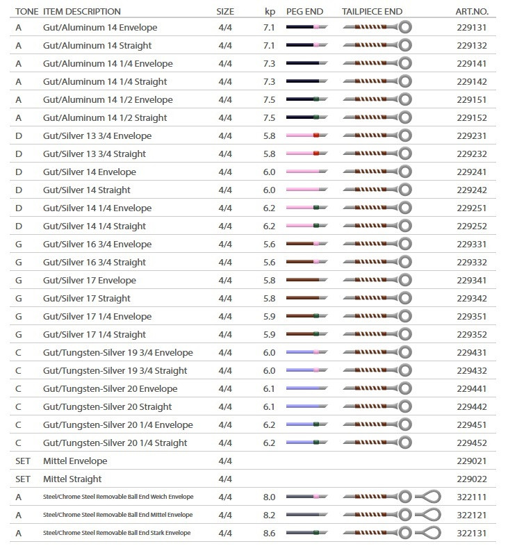The width and height of the screenshot is (508, 553).
Task: Select the removable ball loop icon for article 322111
Action: [428, 497]
